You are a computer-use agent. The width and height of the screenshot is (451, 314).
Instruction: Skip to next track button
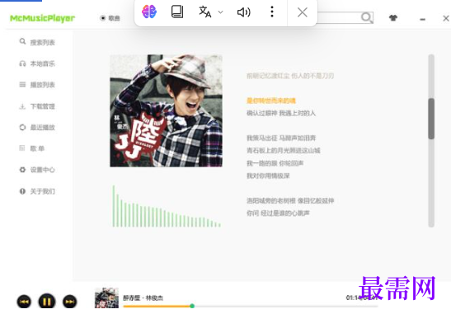click(69, 302)
